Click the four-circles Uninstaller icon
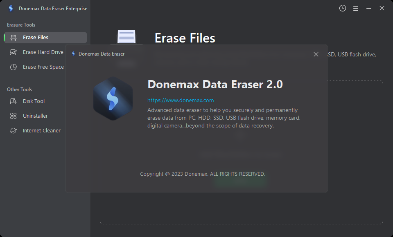 [13, 116]
